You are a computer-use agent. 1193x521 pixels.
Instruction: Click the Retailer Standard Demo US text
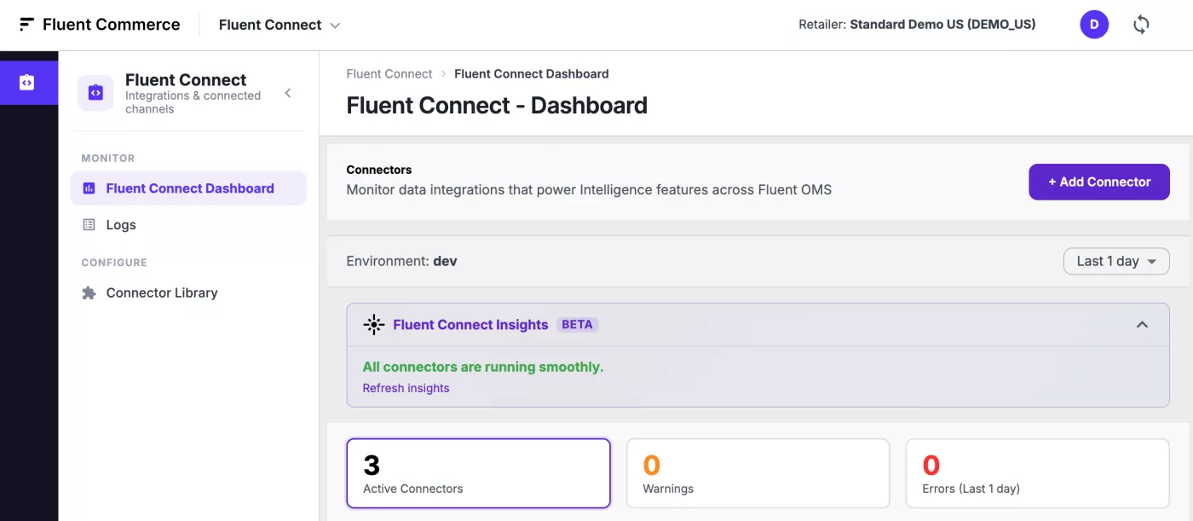click(x=917, y=25)
